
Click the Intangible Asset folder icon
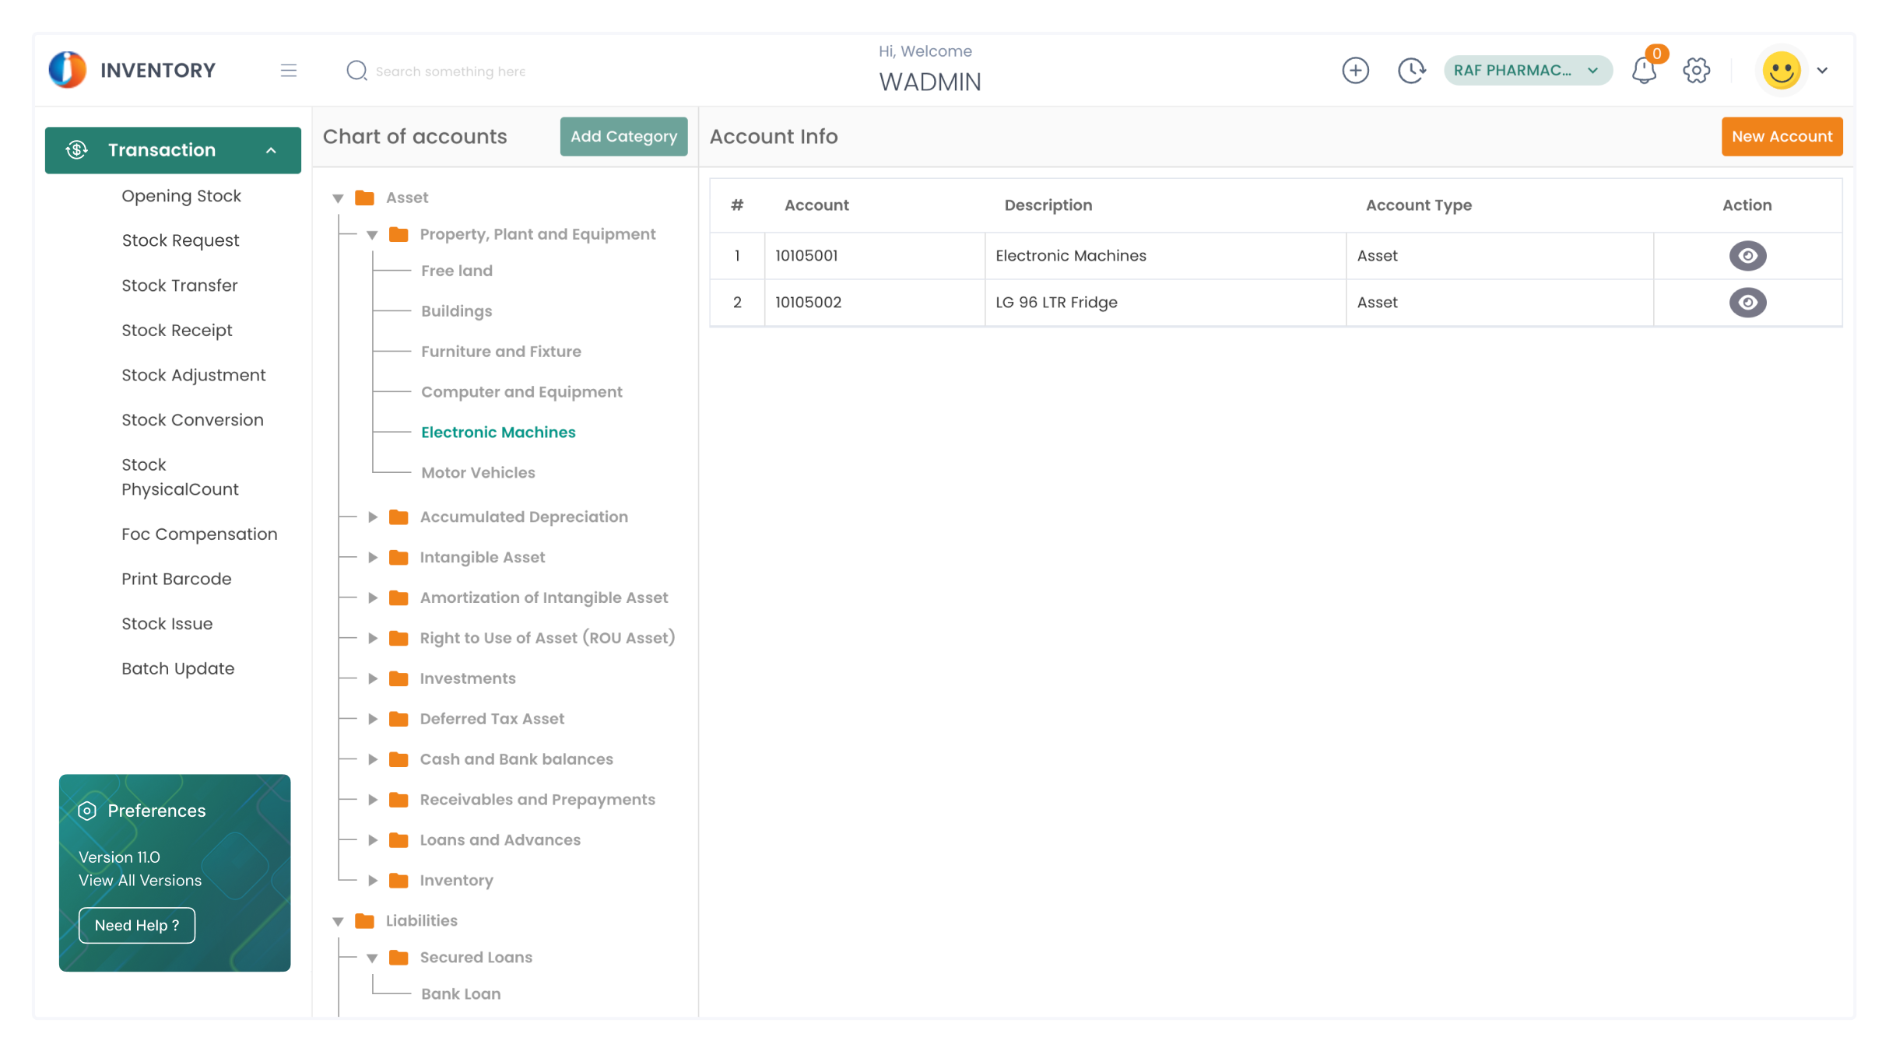399,557
